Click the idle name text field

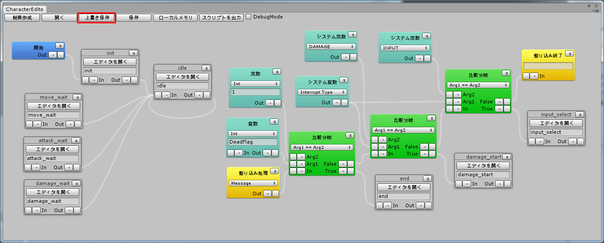tap(182, 86)
